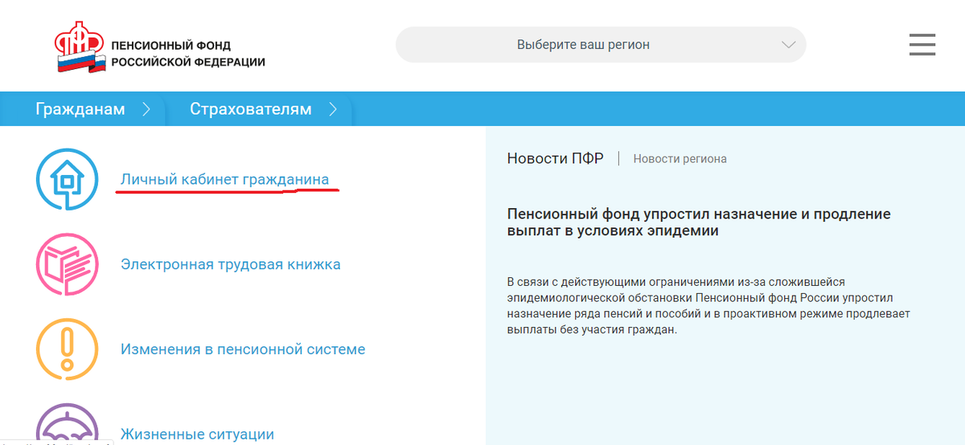Click the news summary paragraph starting 'В связи с действующими'
The height and width of the screenshot is (445, 965).
click(708, 306)
